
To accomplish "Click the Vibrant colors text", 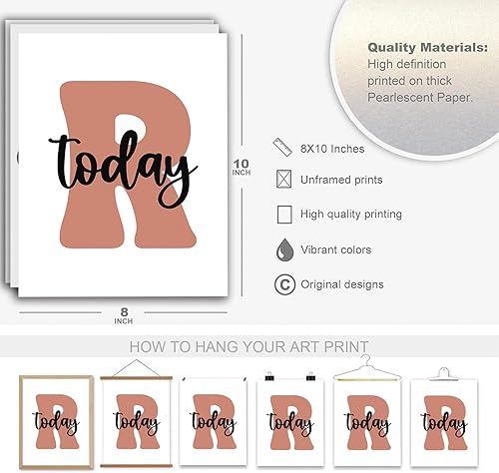I will (336, 249).
